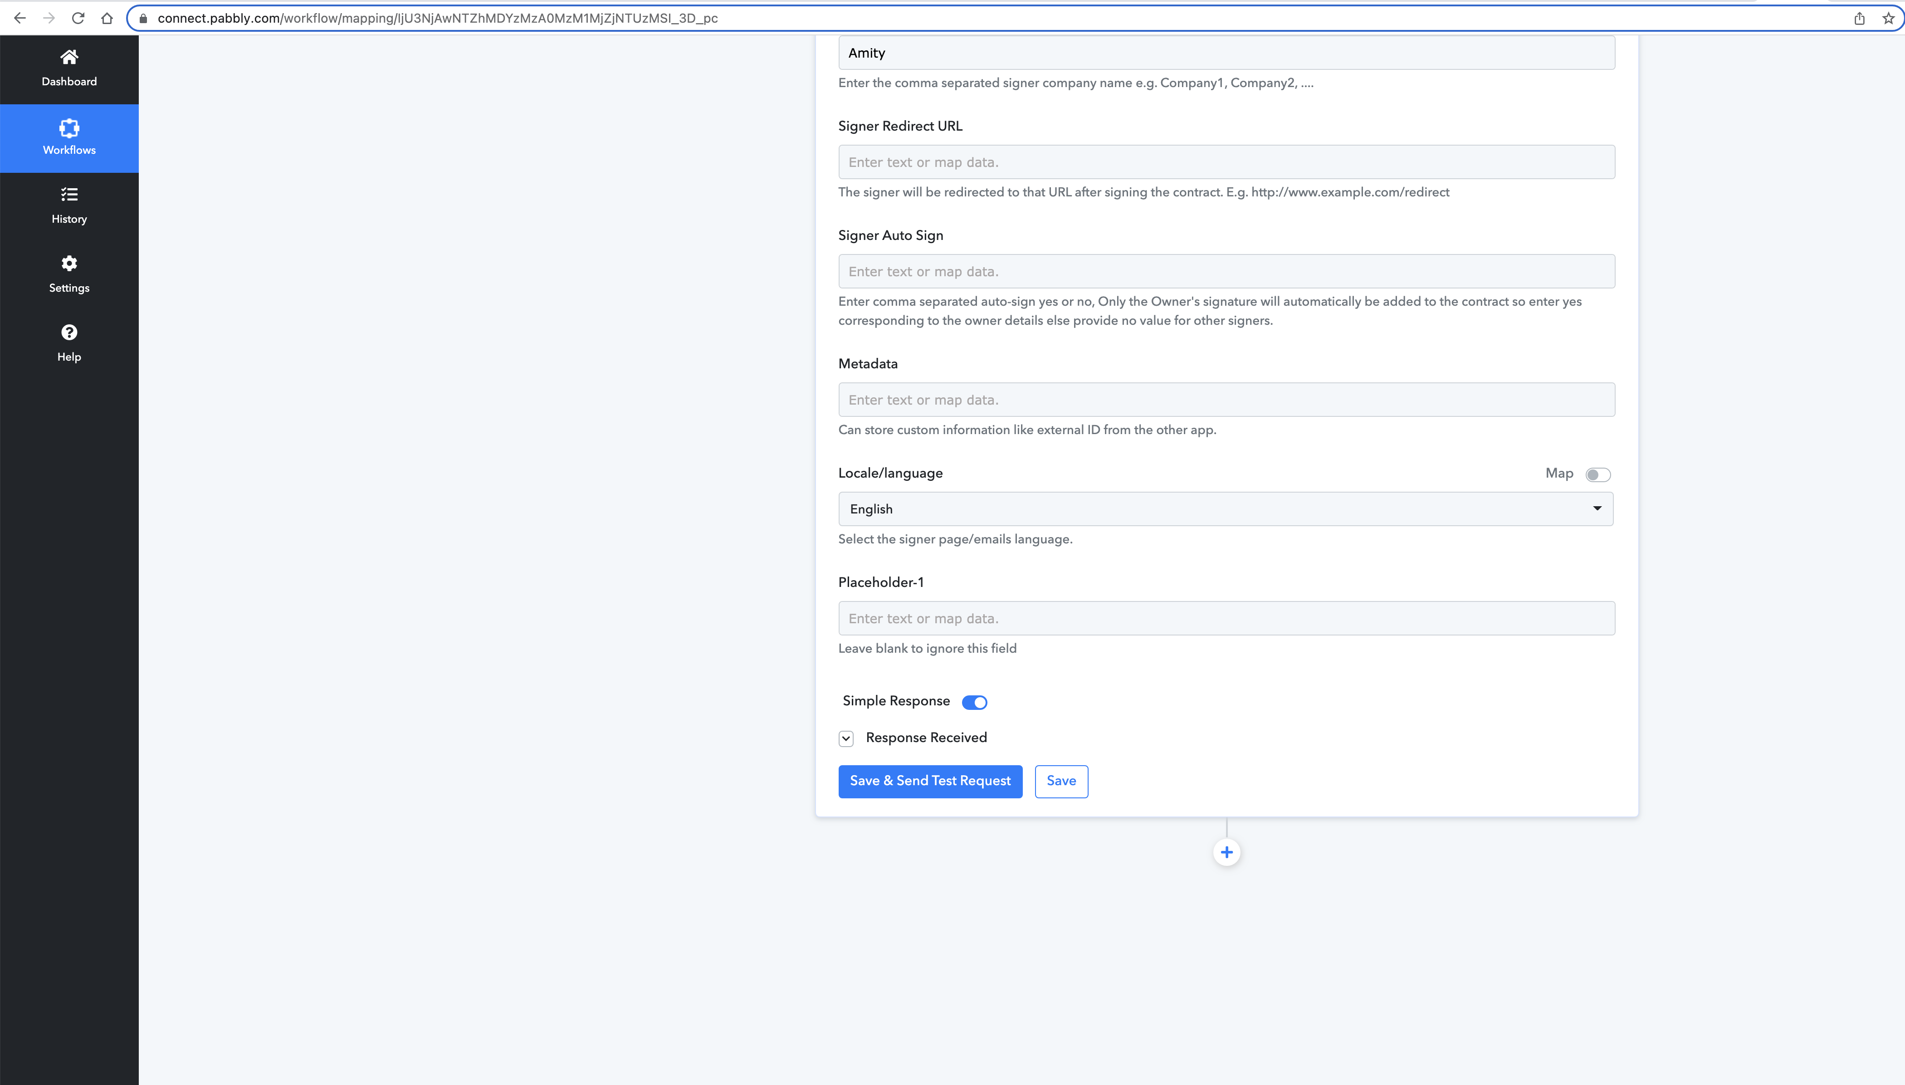This screenshot has width=1905, height=1085.
Task: Click the site lock icon in address bar
Action: 143,18
